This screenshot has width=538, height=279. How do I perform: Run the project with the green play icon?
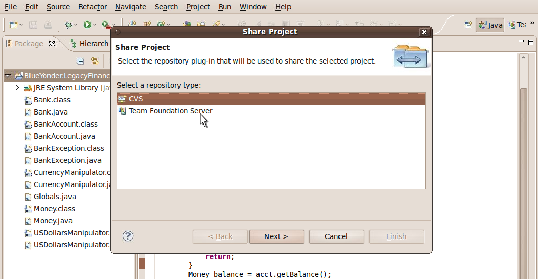click(x=87, y=25)
